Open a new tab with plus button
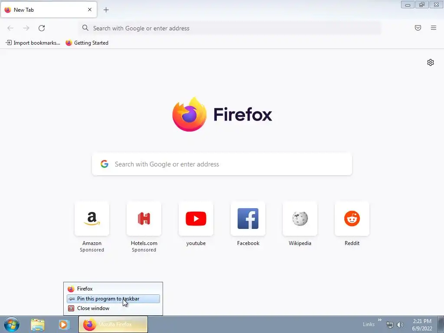The image size is (444, 333). tap(106, 10)
